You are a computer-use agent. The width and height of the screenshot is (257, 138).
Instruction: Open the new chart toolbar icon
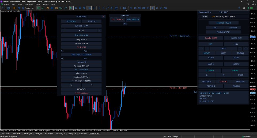[3, 8]
